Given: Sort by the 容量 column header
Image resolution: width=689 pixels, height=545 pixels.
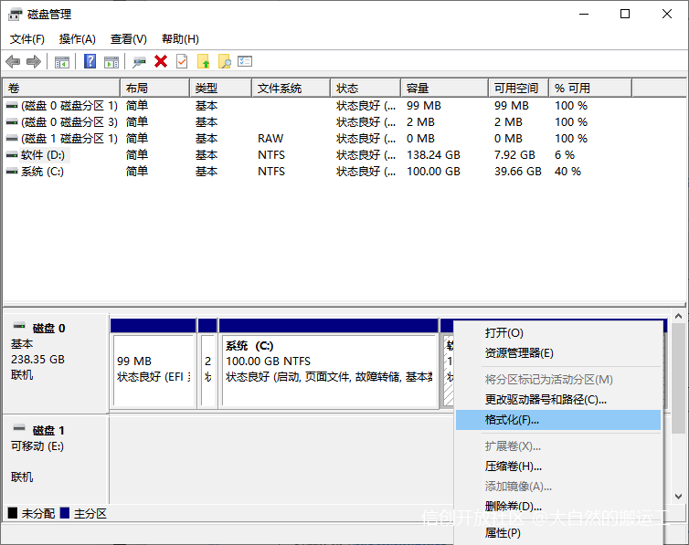Looking at the screenshot, I should (444, 89).
